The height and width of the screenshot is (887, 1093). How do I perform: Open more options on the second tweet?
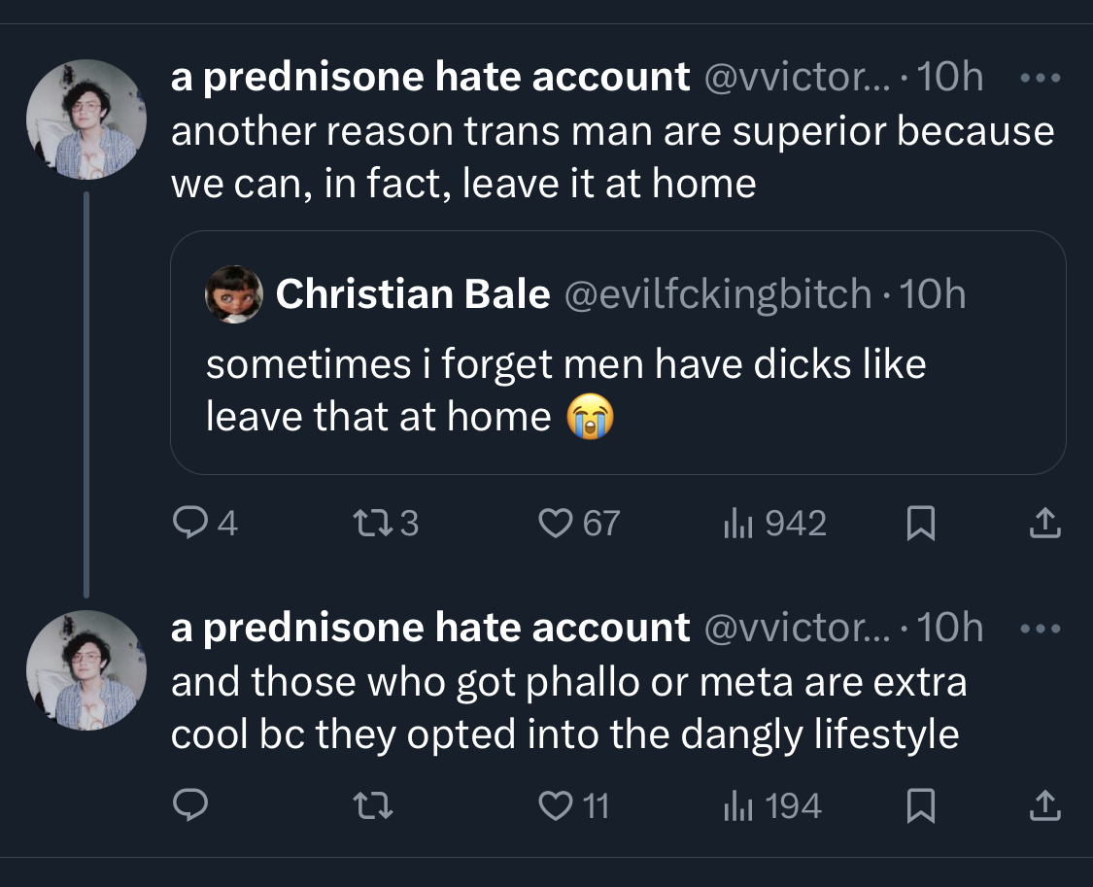pyautogui.click(x=1040, y=629)
